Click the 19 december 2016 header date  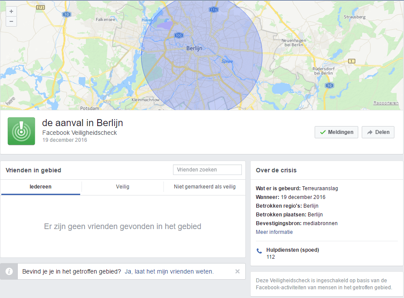point(65,140)
